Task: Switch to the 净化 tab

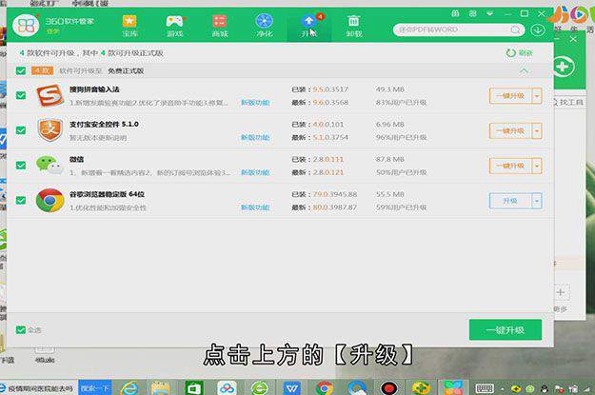Action: pos(265,26)
